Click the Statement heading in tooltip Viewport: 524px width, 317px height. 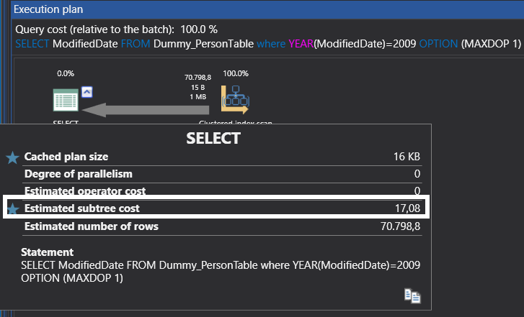tap(47, 252)
